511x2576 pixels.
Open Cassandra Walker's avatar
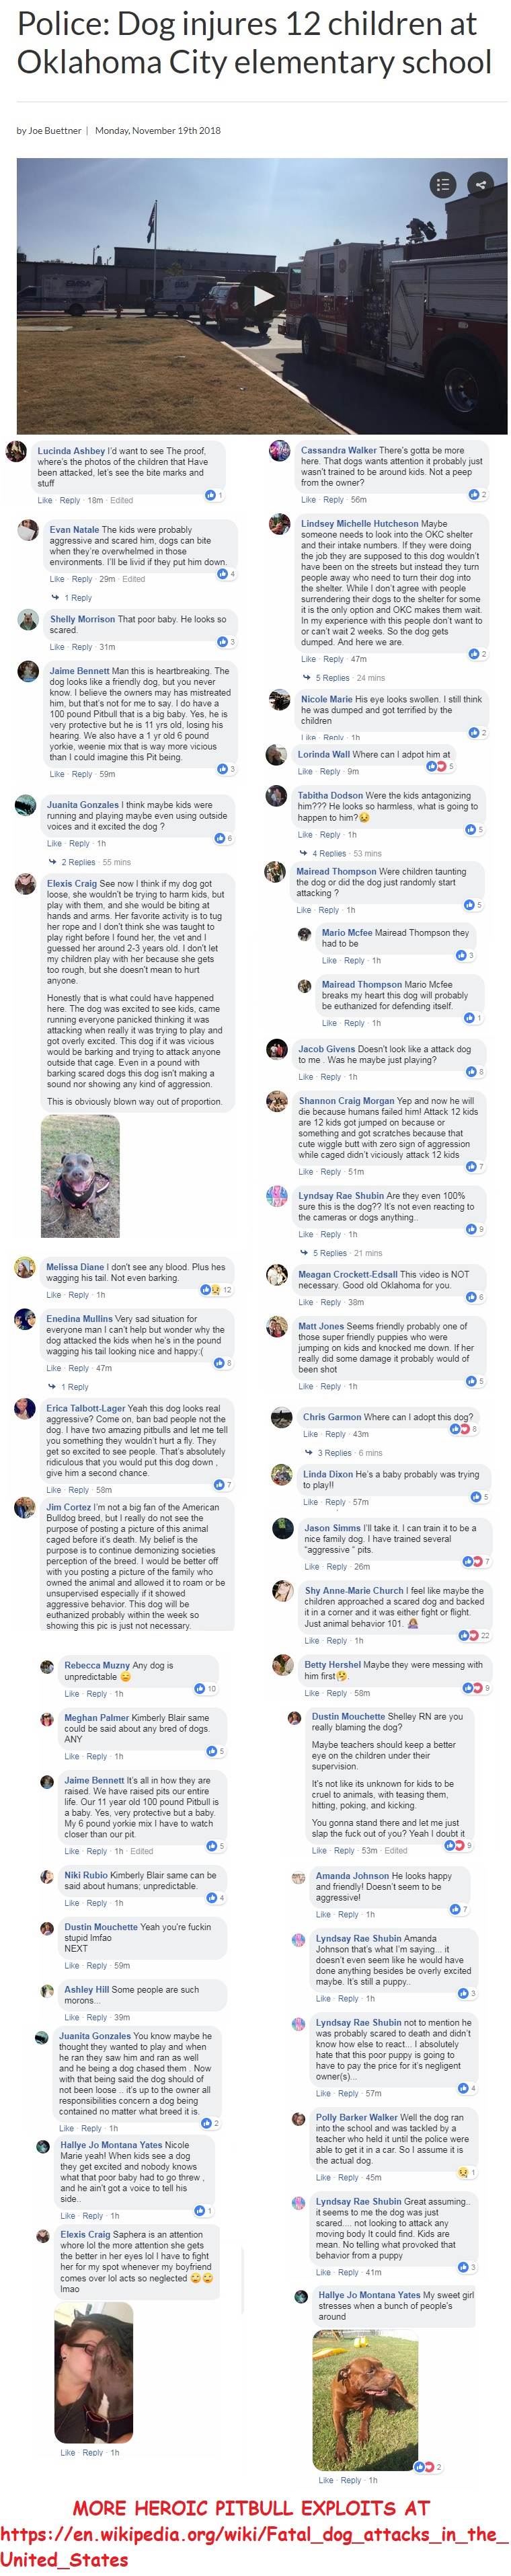[x=280, y=451]
